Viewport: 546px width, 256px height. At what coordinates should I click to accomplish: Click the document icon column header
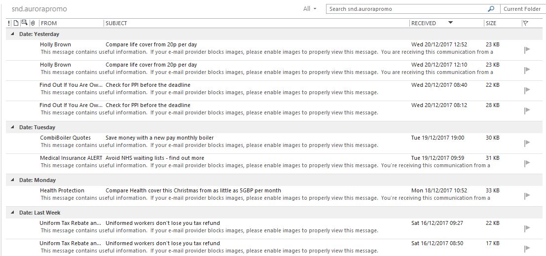pos(16,23)
